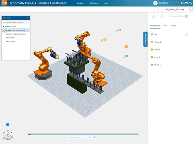
Task: Click the PSC application logo
Action: [x=5, y=3]
